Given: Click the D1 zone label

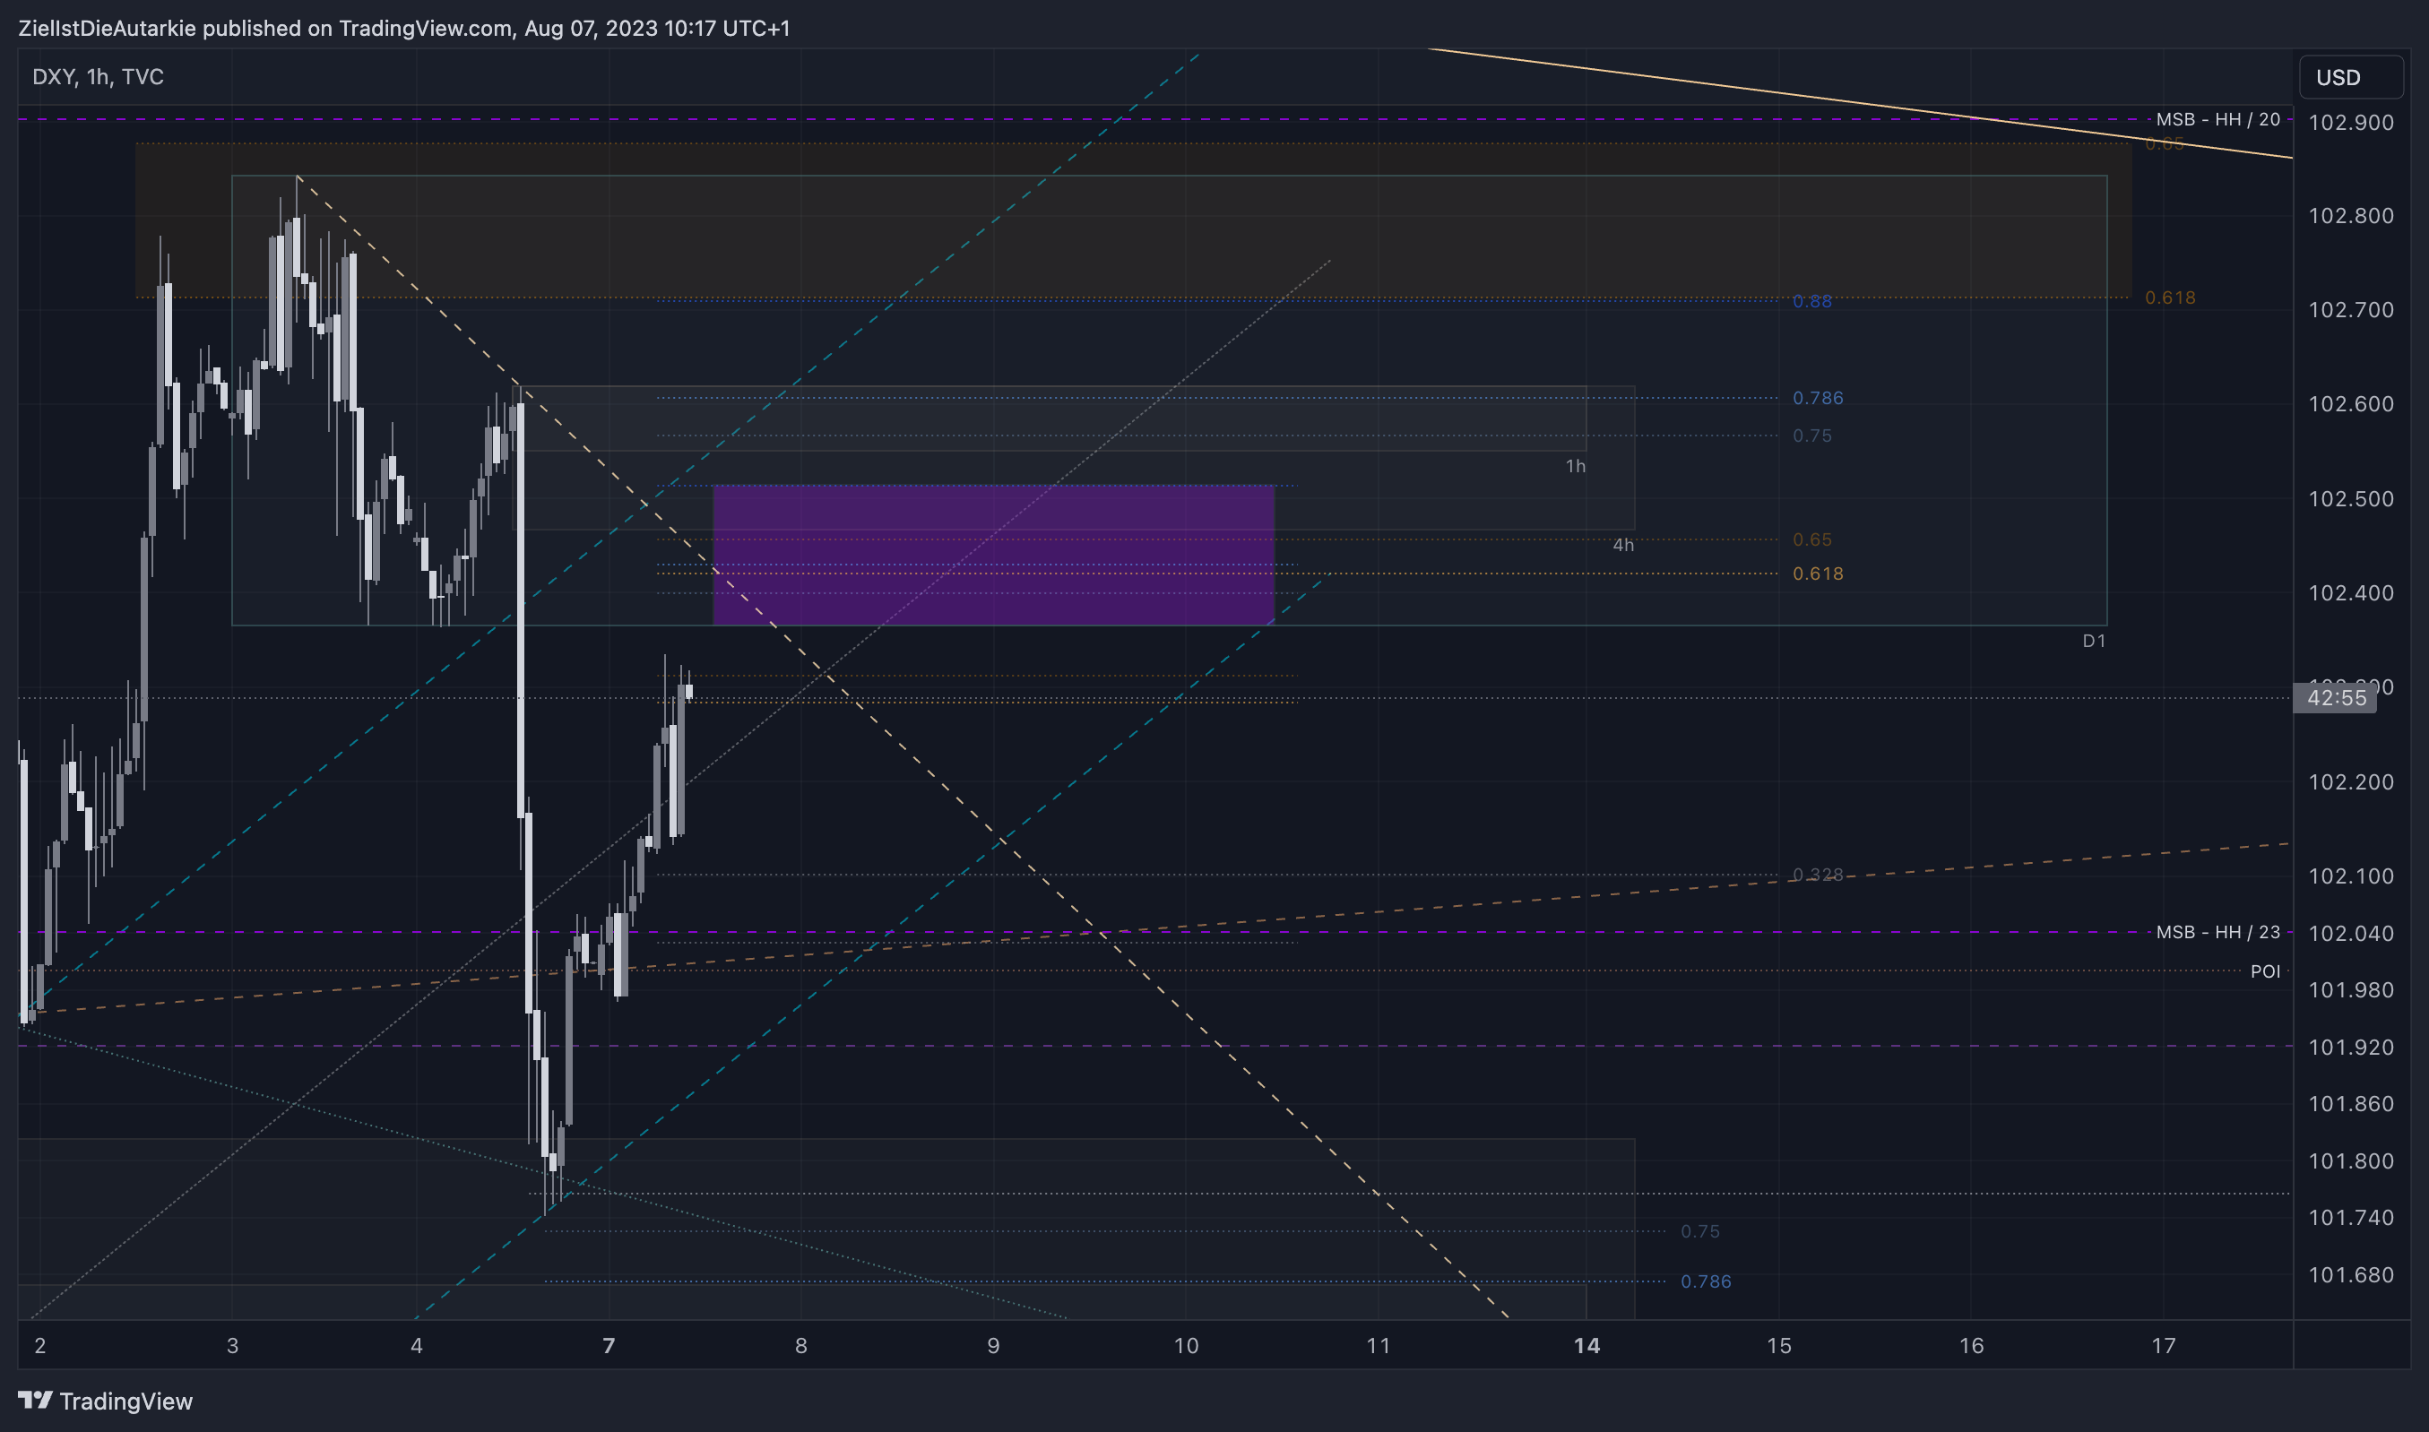Looking at the screenshot, I should coord(2093,641).
